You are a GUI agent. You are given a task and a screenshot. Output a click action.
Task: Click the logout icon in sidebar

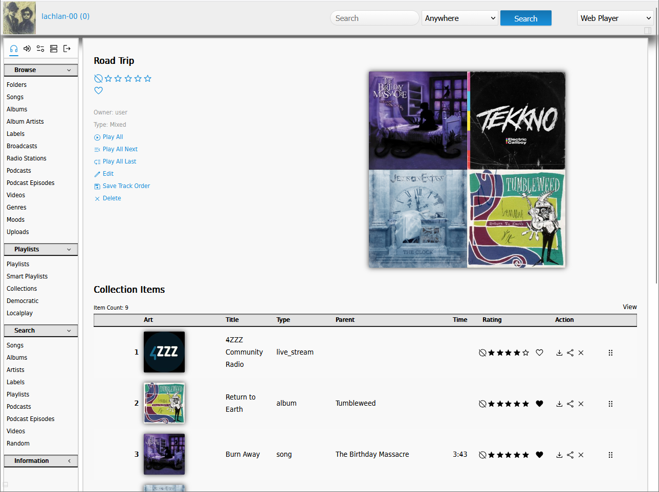click(x=67, y=49)
